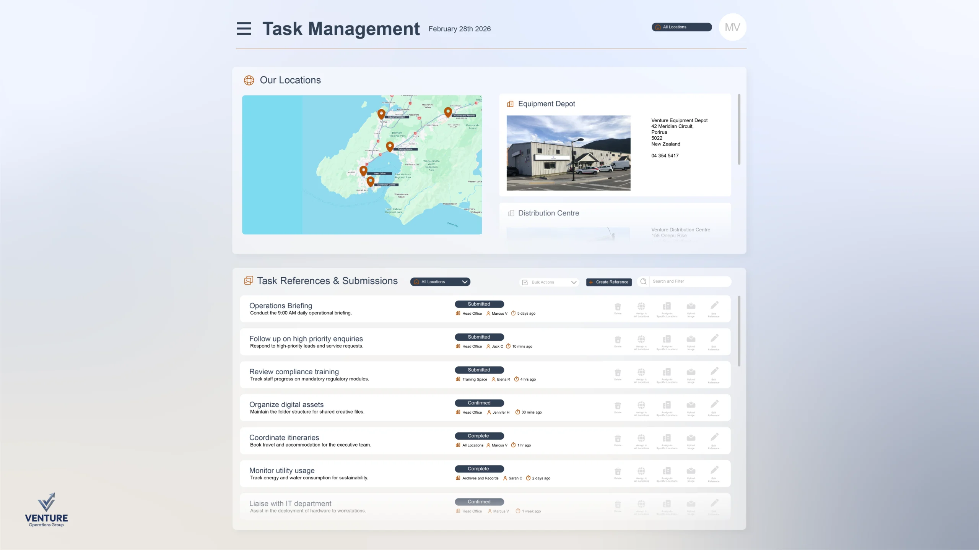Delete the Organize digital assets task
The height and width of the screenshot is (550, 979).
(618, 407)
